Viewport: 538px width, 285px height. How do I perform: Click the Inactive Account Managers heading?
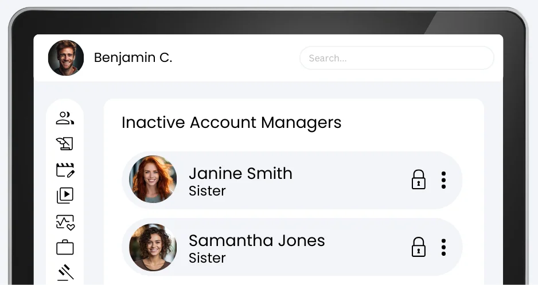pos(231,123)
